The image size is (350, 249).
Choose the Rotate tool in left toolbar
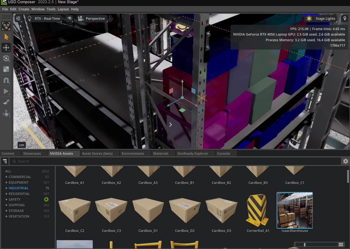click(x=6, y=58)
